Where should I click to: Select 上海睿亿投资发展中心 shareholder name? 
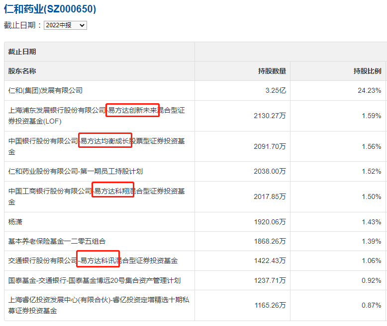coord(98,305)
